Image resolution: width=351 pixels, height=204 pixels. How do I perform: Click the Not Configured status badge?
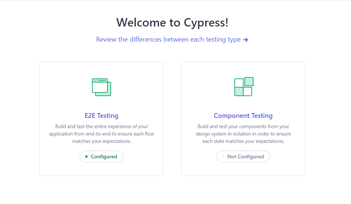pos(243,156)
